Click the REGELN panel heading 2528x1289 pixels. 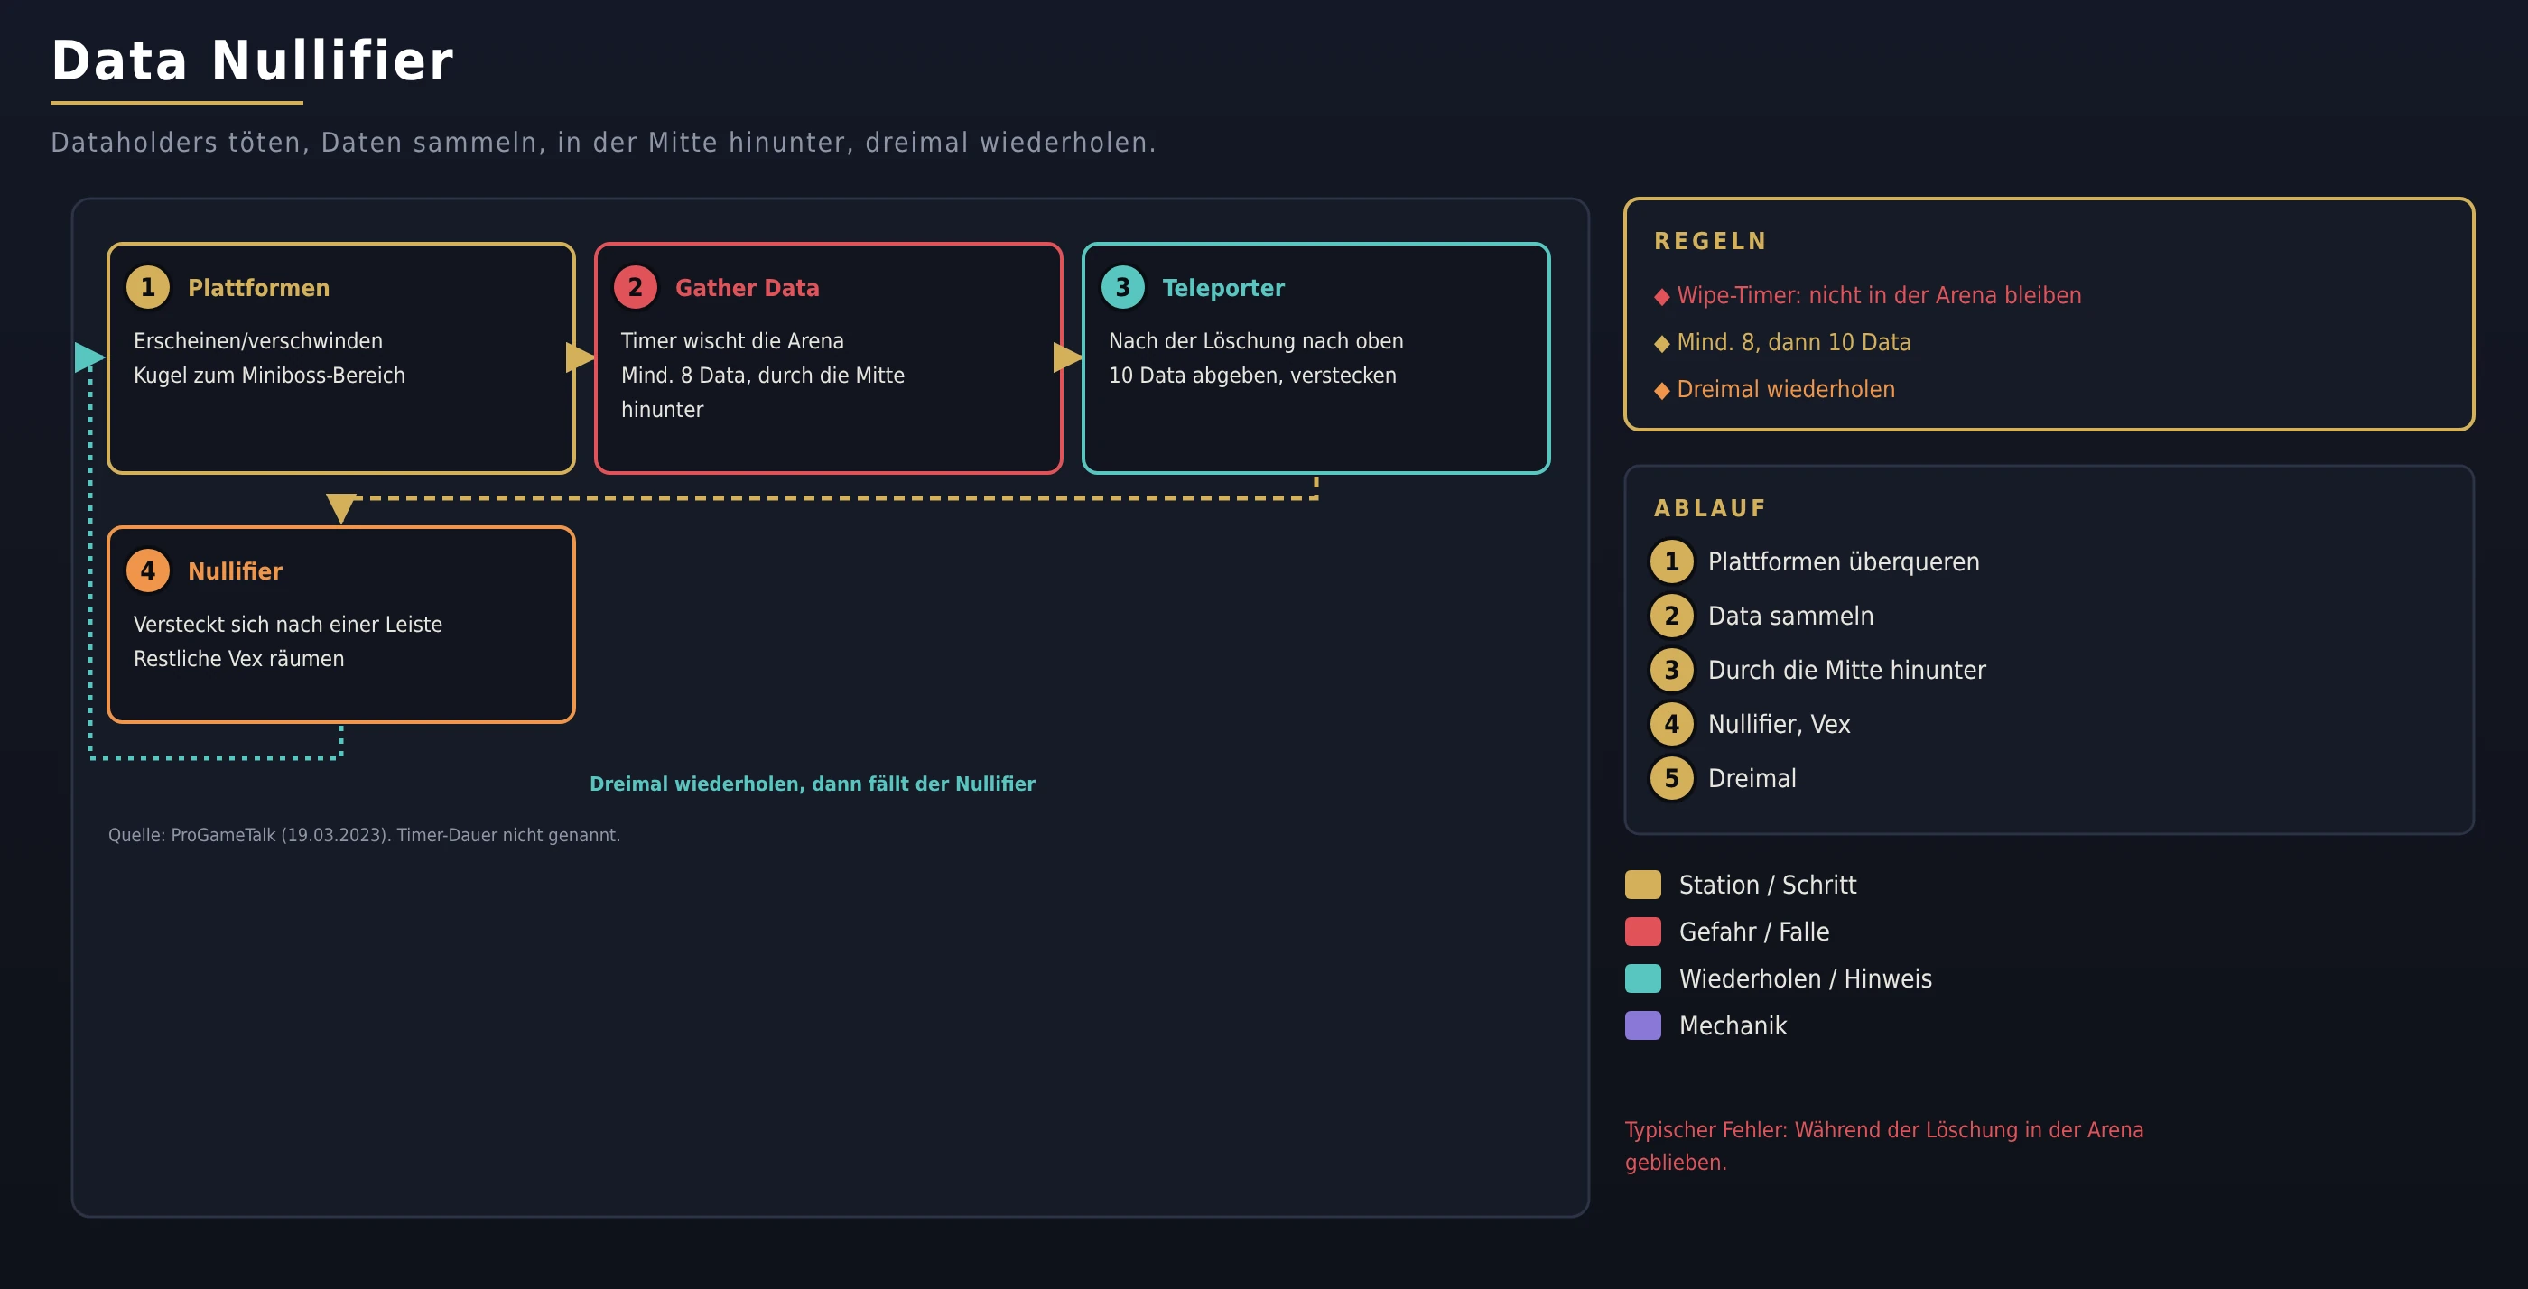[1711, 241]
